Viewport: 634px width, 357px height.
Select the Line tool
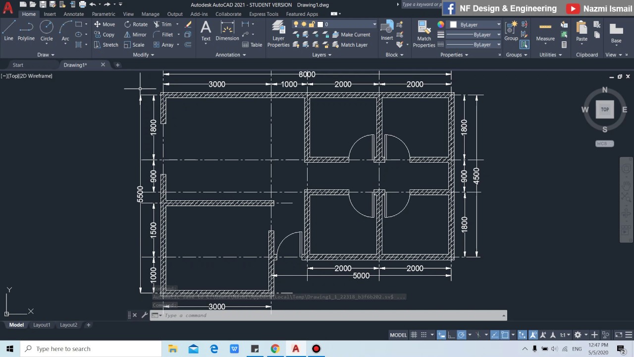[x=8, y=31]
